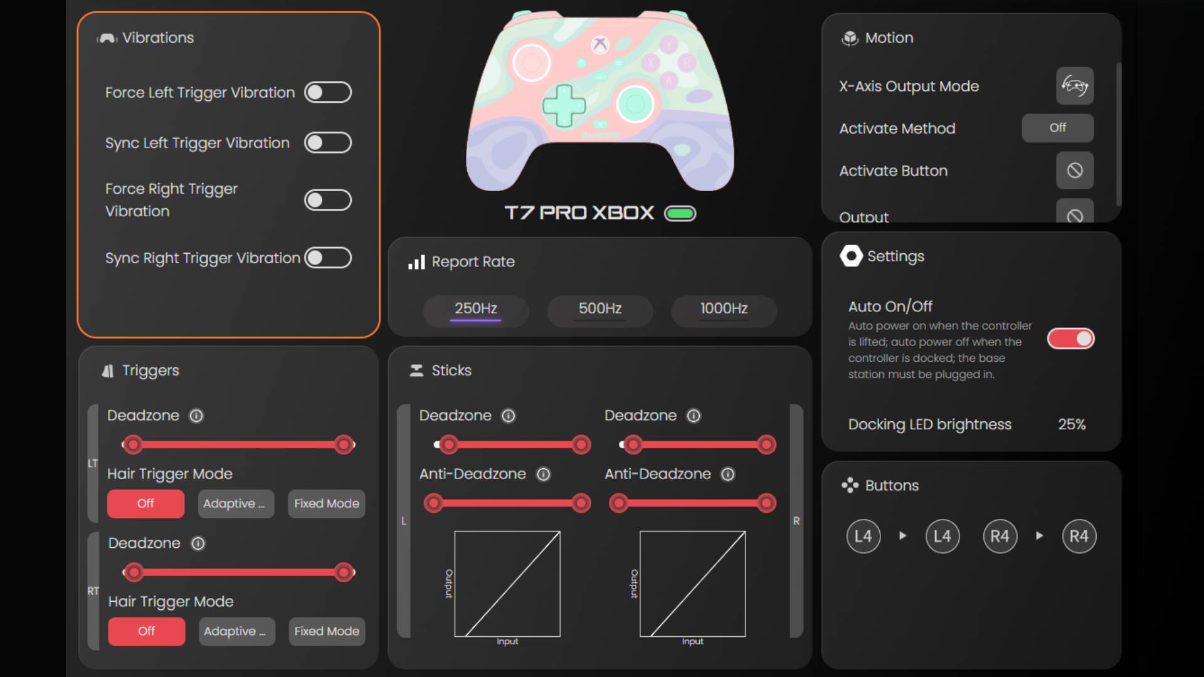Open the Activate Method Off dropdown
This screenshot has width=1204, height=677.
pyautogui.click(x=1058, y=128)
